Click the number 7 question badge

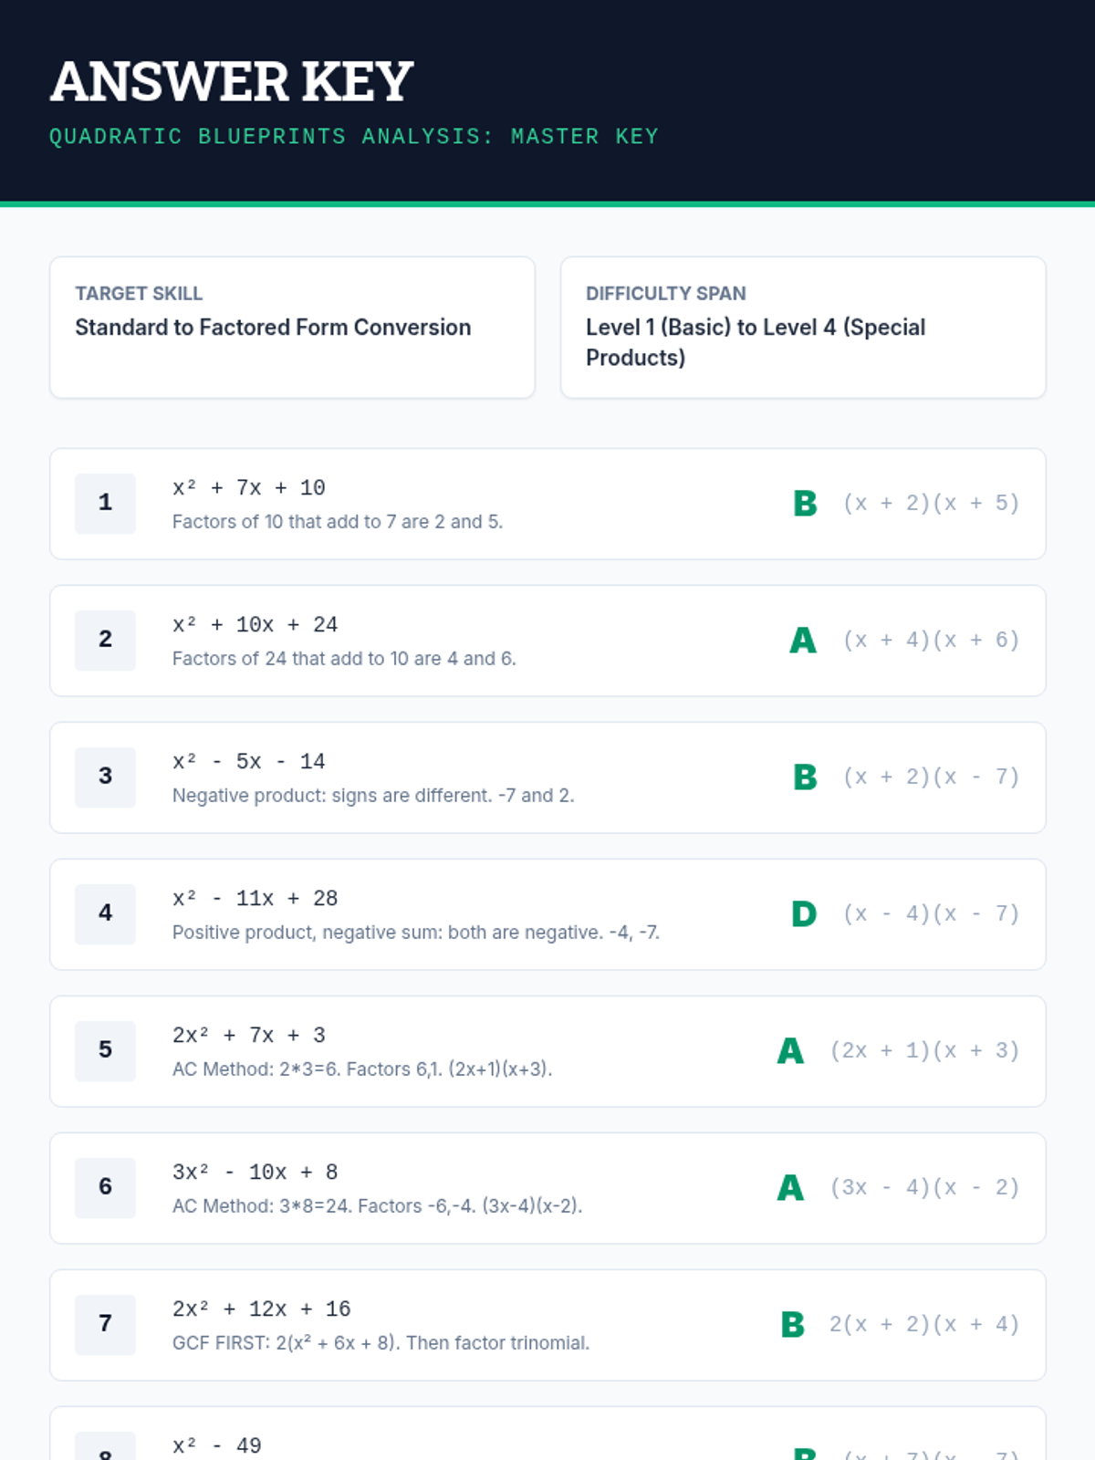105,1324
